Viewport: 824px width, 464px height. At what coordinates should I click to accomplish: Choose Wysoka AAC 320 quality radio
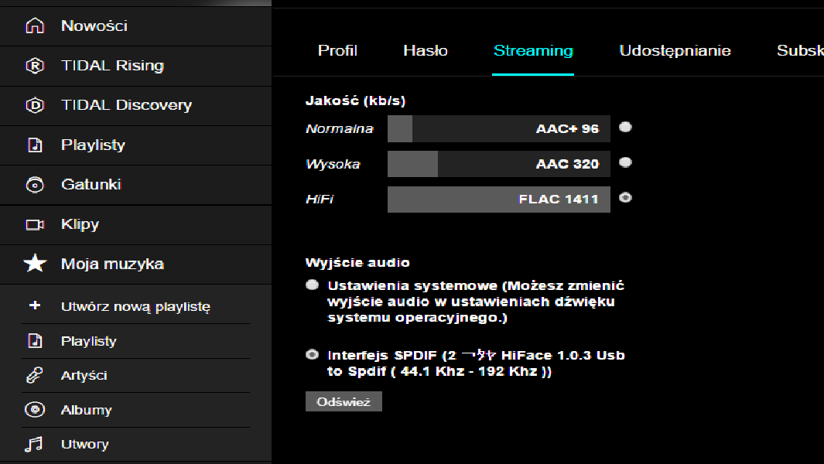click(625, 162)
